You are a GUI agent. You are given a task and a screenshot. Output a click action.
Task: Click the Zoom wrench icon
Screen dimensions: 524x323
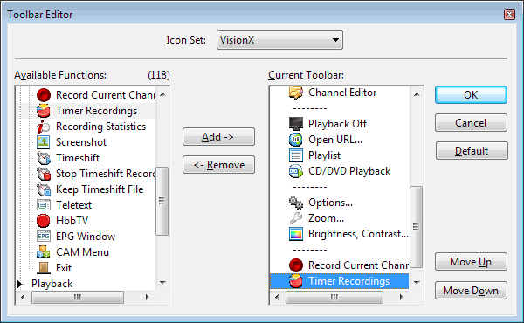[296, 217]
